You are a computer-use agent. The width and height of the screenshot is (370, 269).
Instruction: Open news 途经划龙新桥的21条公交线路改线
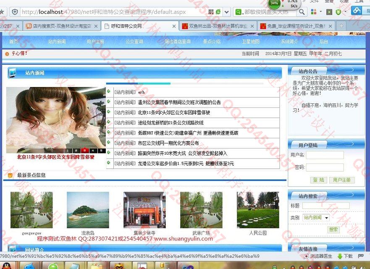point(171,123)
